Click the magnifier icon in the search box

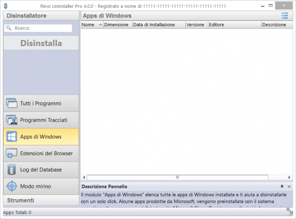click(9, 28)
